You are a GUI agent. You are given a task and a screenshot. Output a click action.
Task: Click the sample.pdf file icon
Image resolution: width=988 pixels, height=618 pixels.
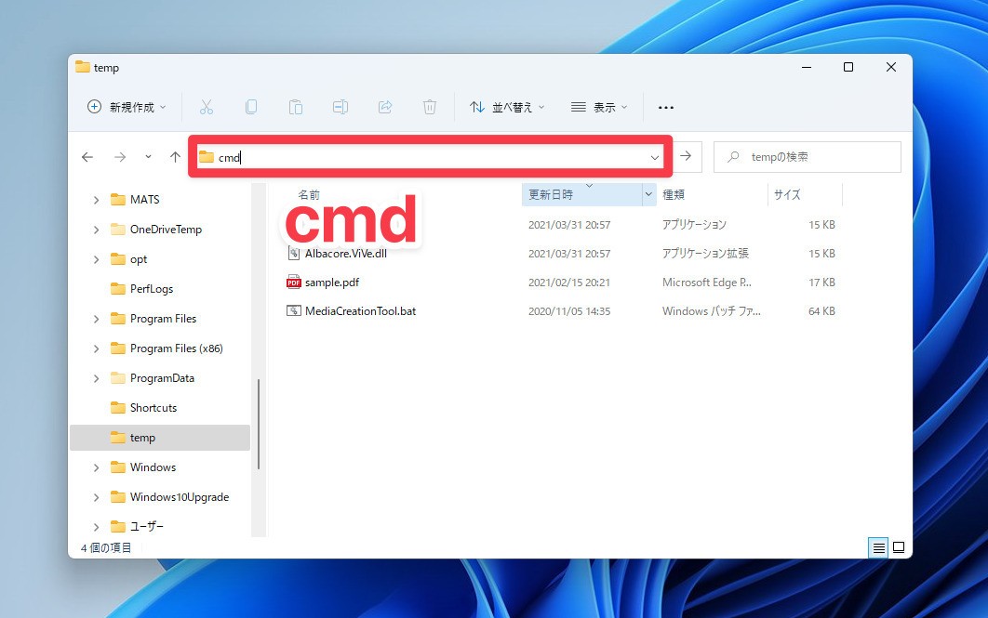[x=294, y=282]
